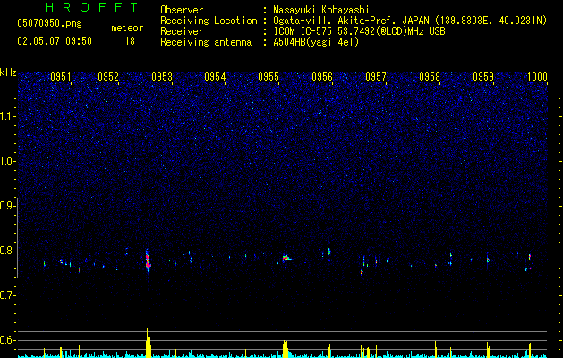Click the 0957 time axis marker
The height and width of the screenshot is (358, 563).
coord(376,77)
